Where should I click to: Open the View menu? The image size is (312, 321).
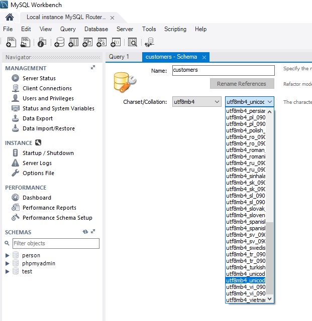(x=46, y=29)
